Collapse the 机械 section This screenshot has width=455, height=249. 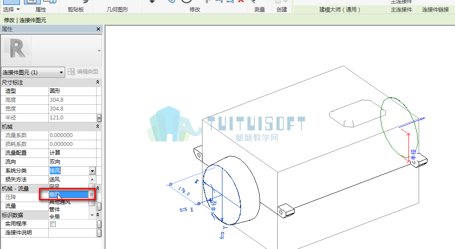pos(98,126)
